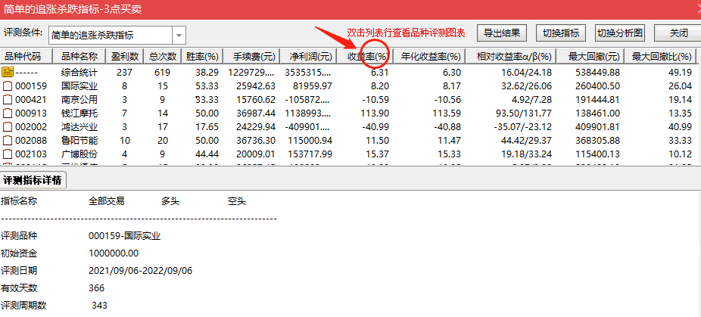Screen dimensions: 701x317
Task: Click document icon beside 000913
Action: coord(7,113)
